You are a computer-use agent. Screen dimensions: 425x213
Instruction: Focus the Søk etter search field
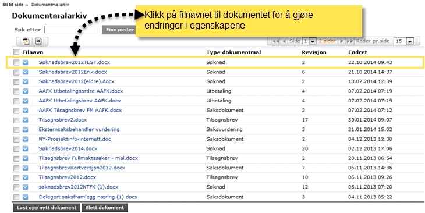(71, 30)
